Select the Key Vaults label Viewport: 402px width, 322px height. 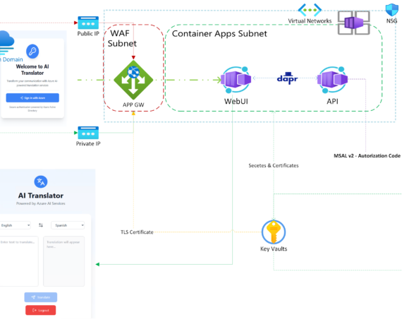pyautogui.click(x=274, y=249)
